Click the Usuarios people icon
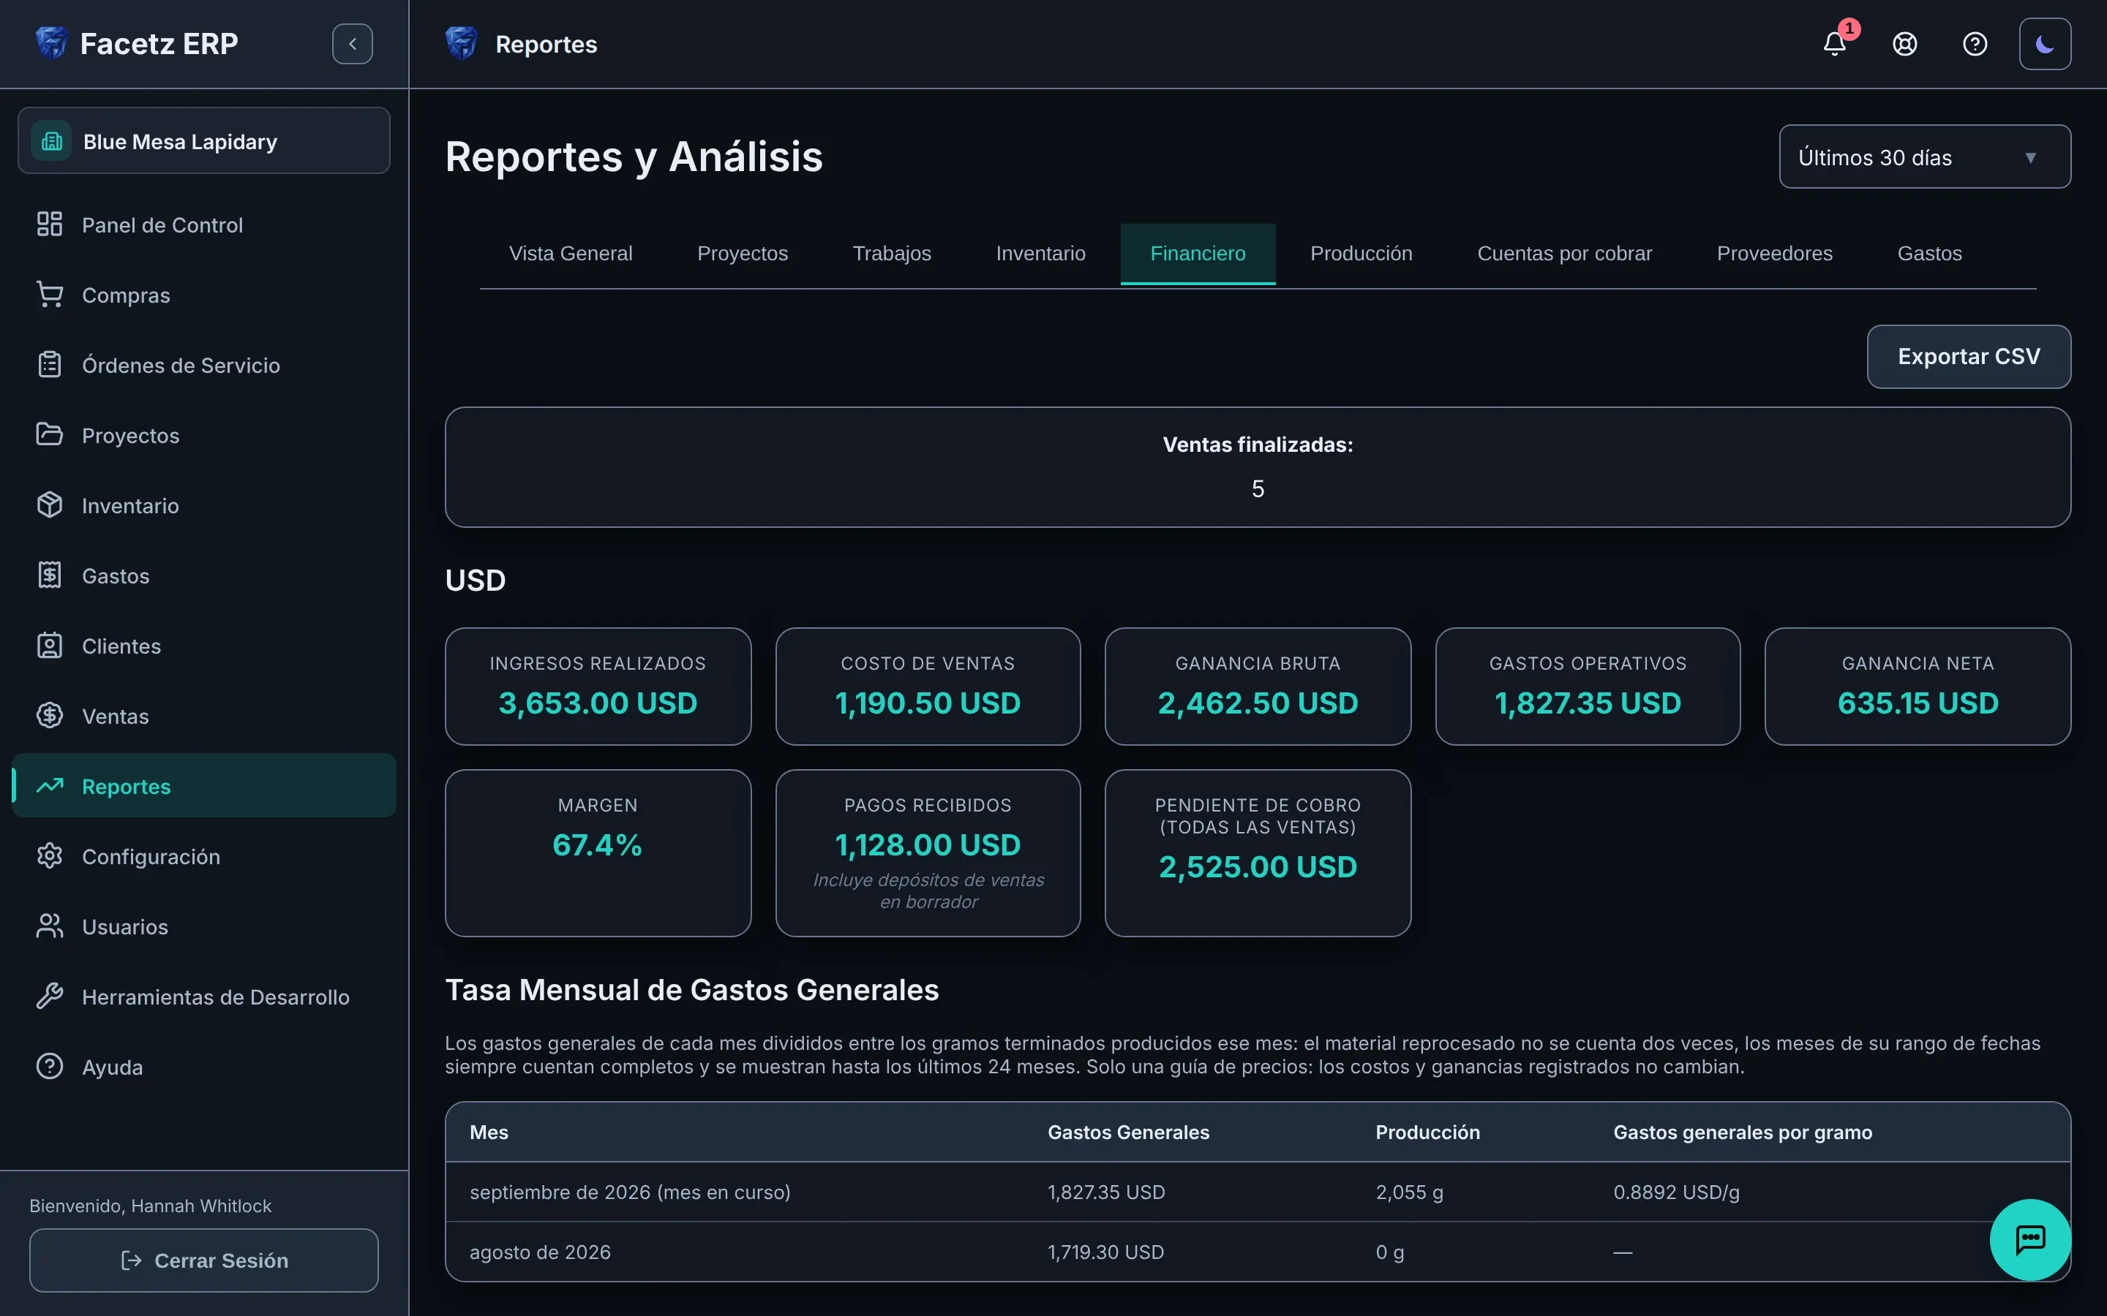Image resolution: width=2107 pixels, height=1316 pixels. point(50,927)
